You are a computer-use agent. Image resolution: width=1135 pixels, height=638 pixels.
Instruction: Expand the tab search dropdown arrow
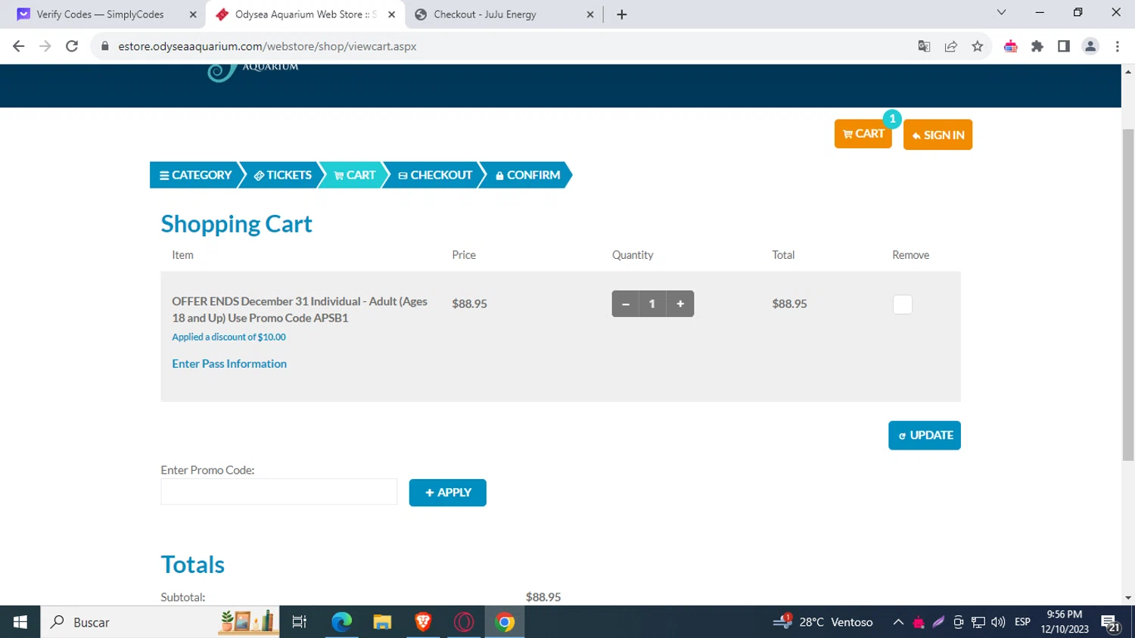(x=1001, y=12)
